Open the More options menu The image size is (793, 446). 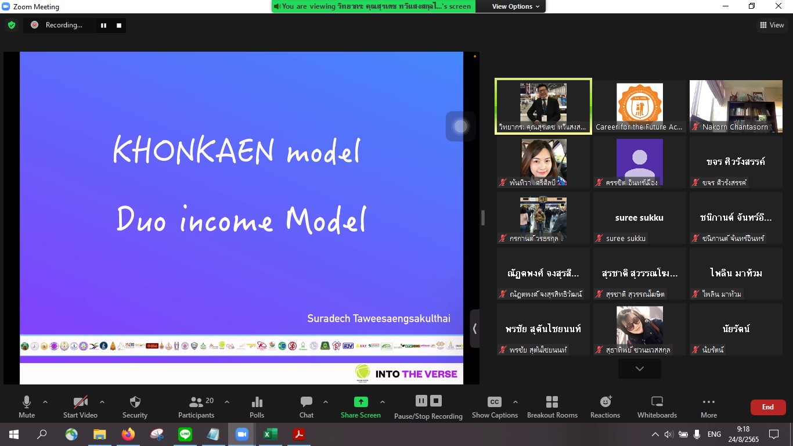pos(708,407)
